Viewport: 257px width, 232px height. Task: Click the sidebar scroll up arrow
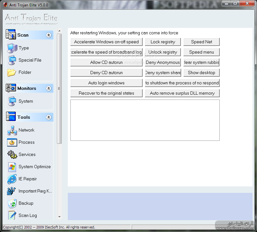click(59, 31)
